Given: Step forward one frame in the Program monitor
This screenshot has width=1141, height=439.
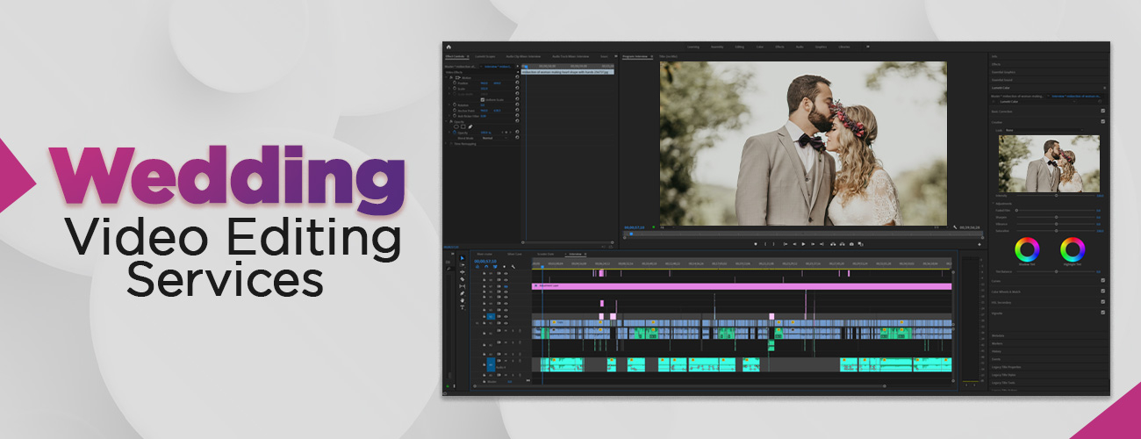Looking at the screenshot, I should pyautogui.click(x=813, y=244).
